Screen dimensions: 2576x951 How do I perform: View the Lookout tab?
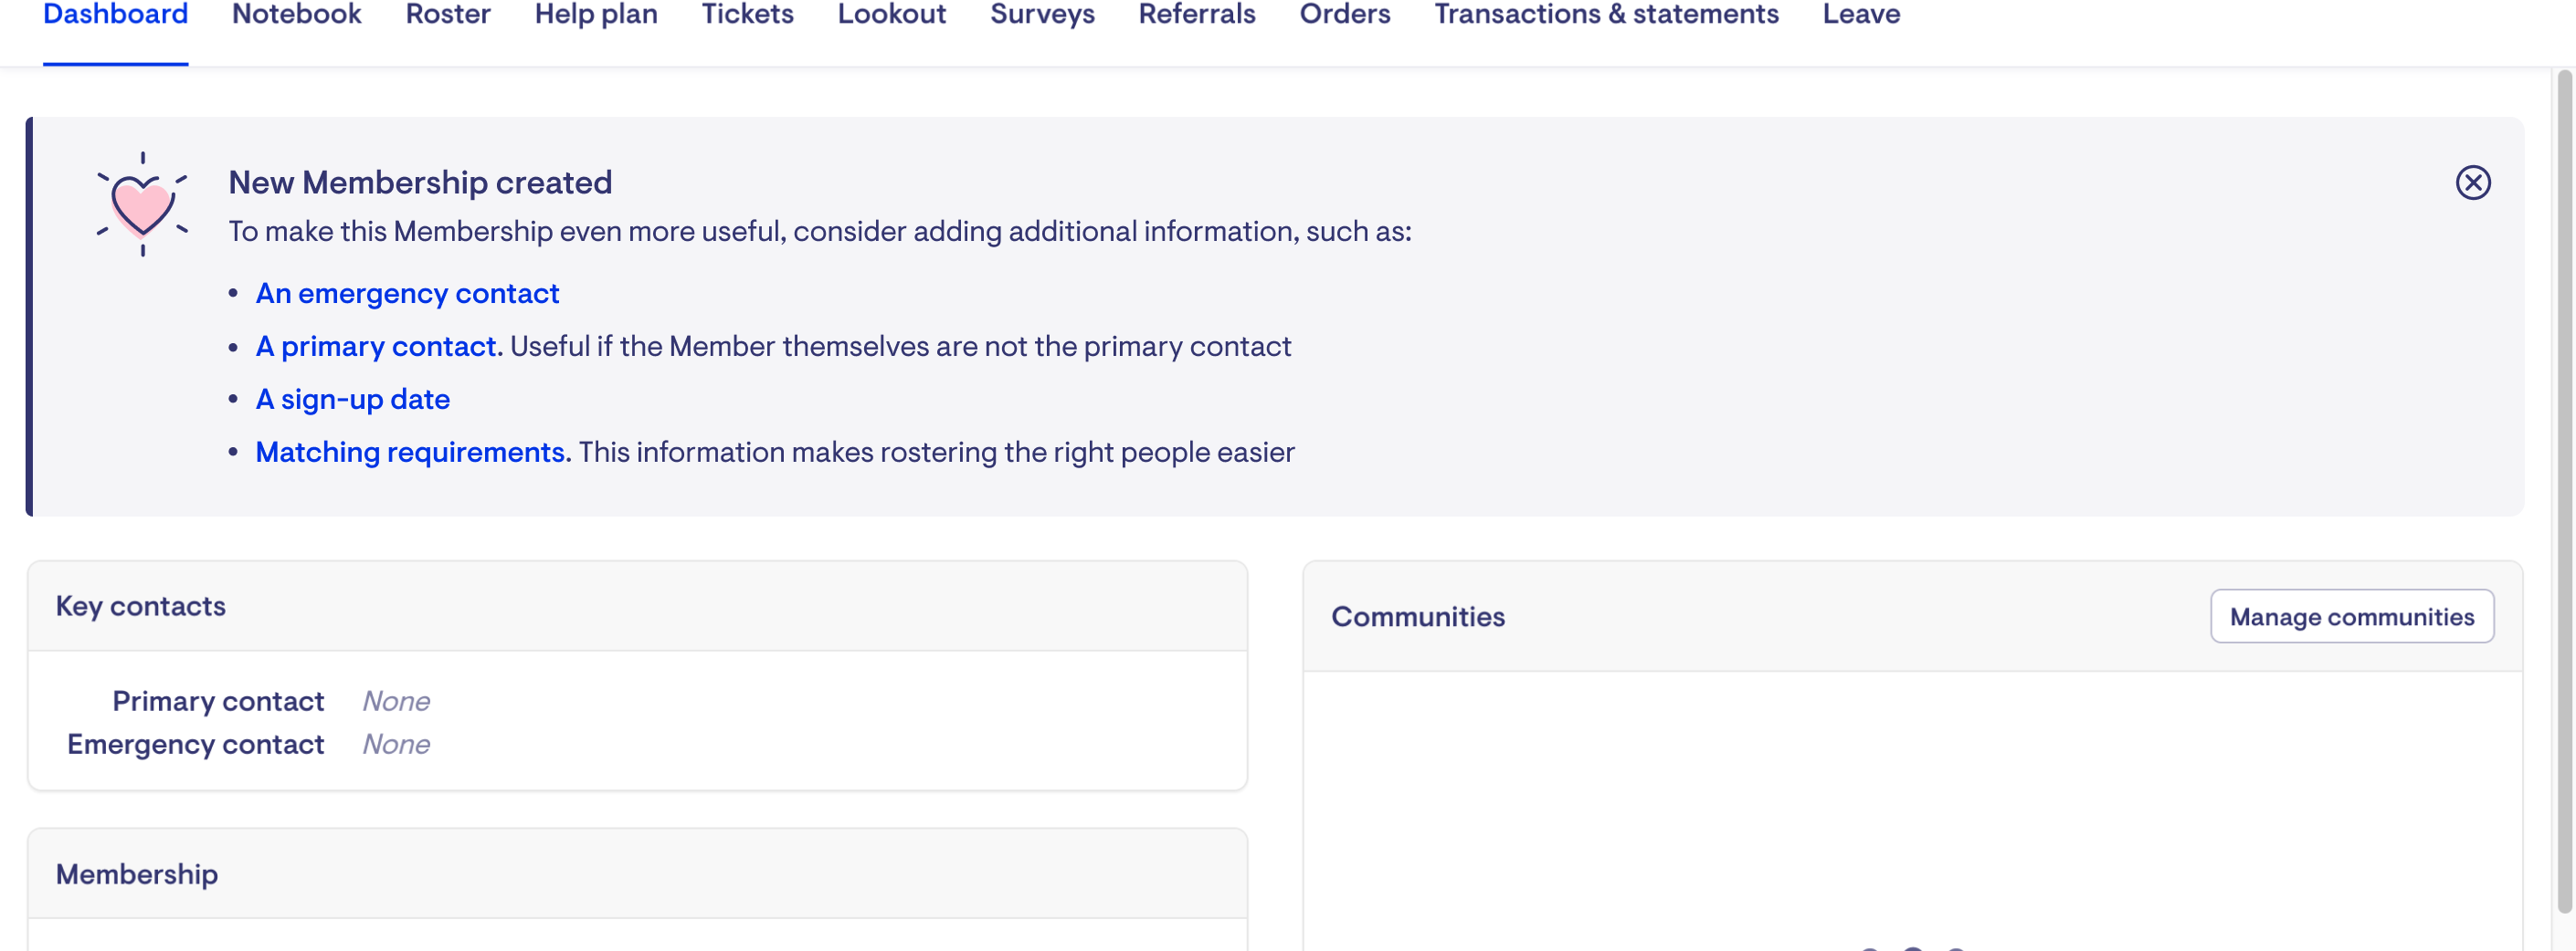891,15
